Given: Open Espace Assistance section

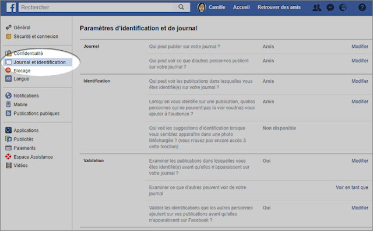Looking at the screenshot, I should click(x=33, y=157).
